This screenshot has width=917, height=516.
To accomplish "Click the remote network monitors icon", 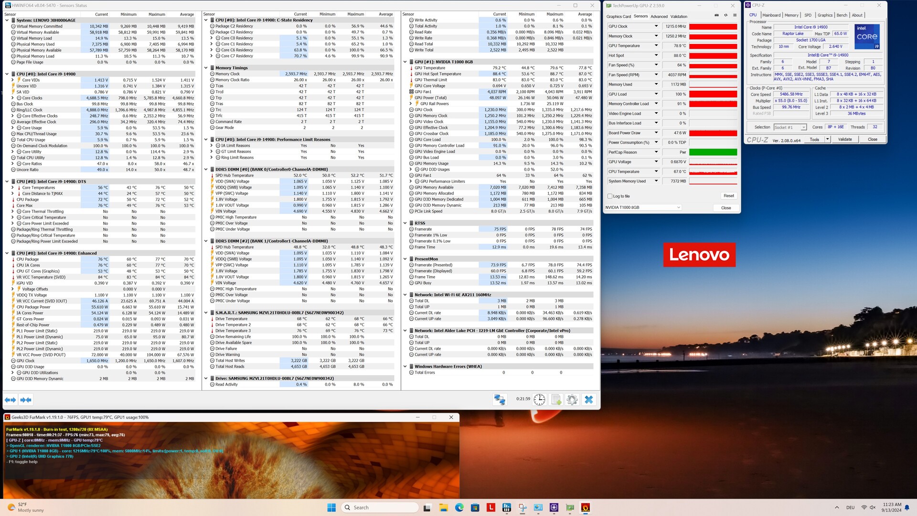I will (500, 399).
